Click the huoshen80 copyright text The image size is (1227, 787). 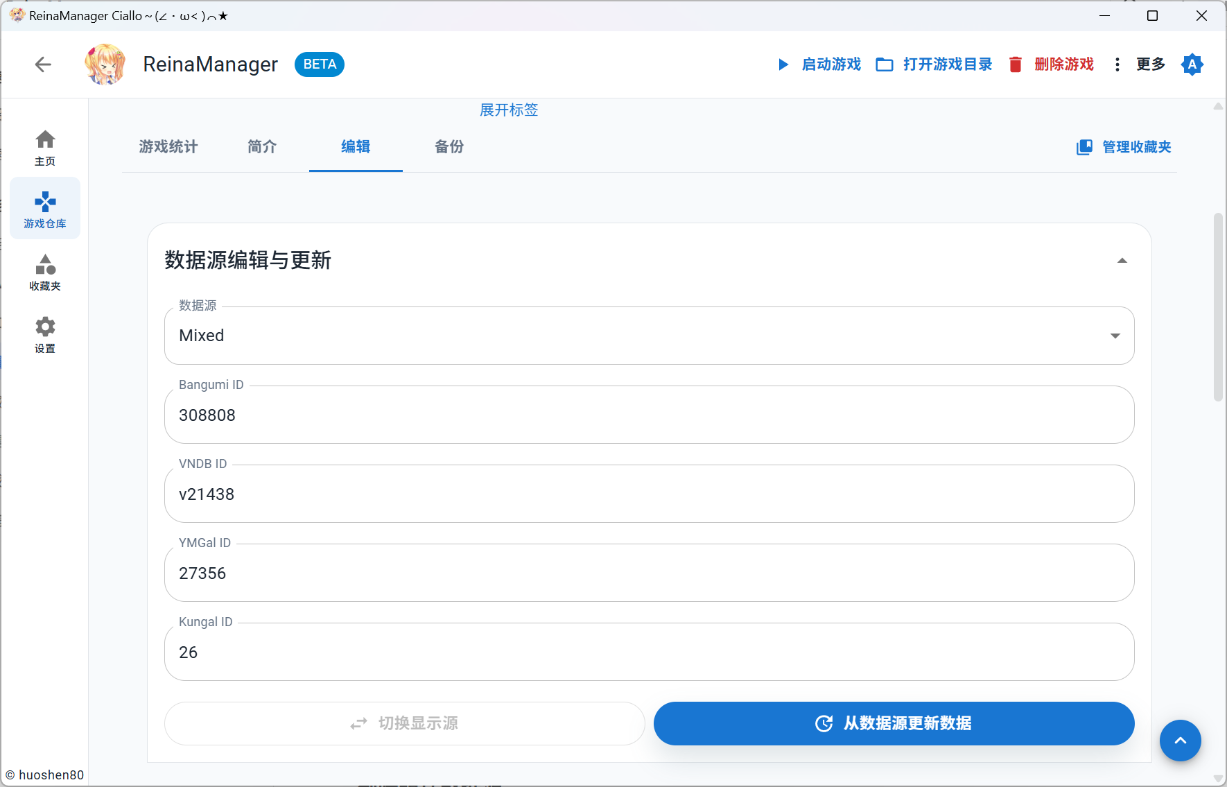point(45,775)
